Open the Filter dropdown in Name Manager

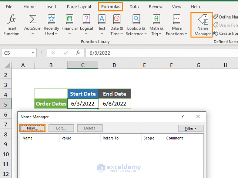(191, 128)
